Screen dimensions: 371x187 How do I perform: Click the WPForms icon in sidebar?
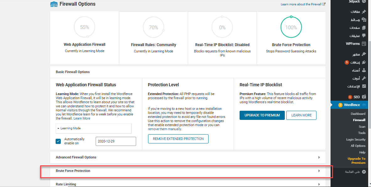pyautogui.click(x=364, y=44)
